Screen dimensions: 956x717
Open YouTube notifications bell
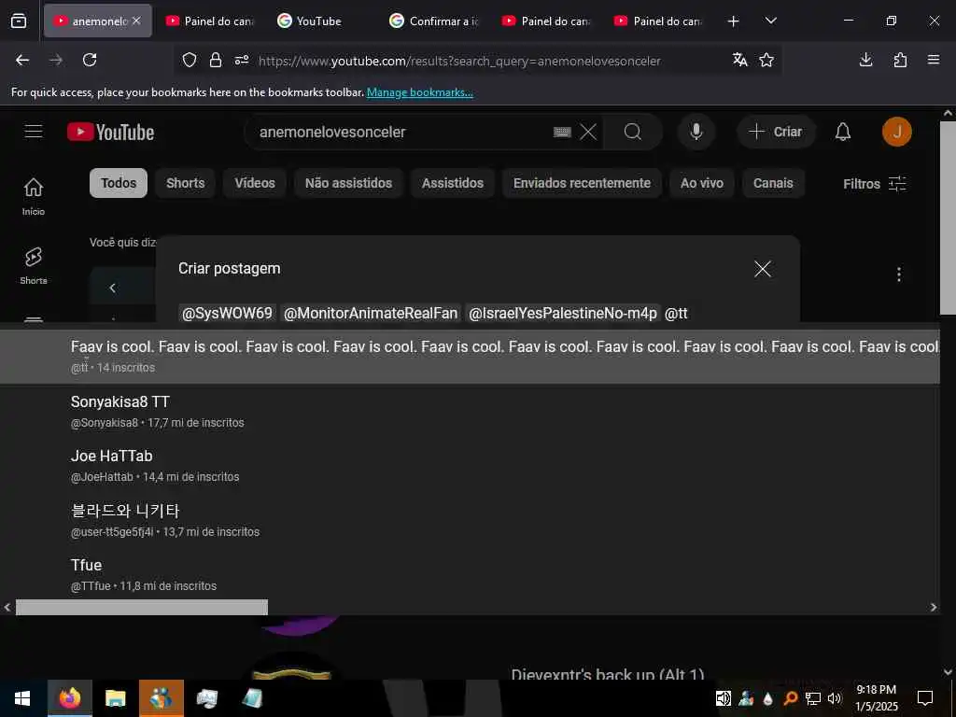(x=843, y=132)
